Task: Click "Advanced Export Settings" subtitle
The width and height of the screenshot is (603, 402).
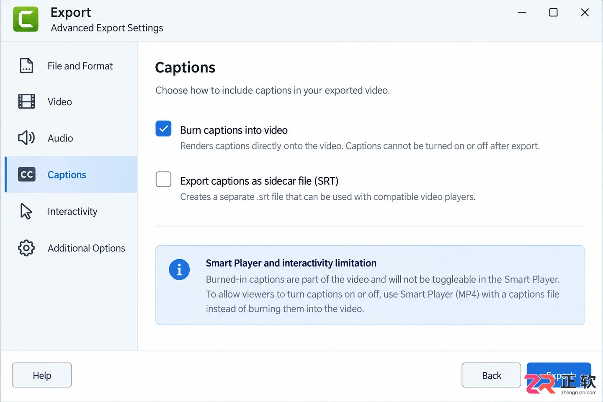Action: [107, 28]
